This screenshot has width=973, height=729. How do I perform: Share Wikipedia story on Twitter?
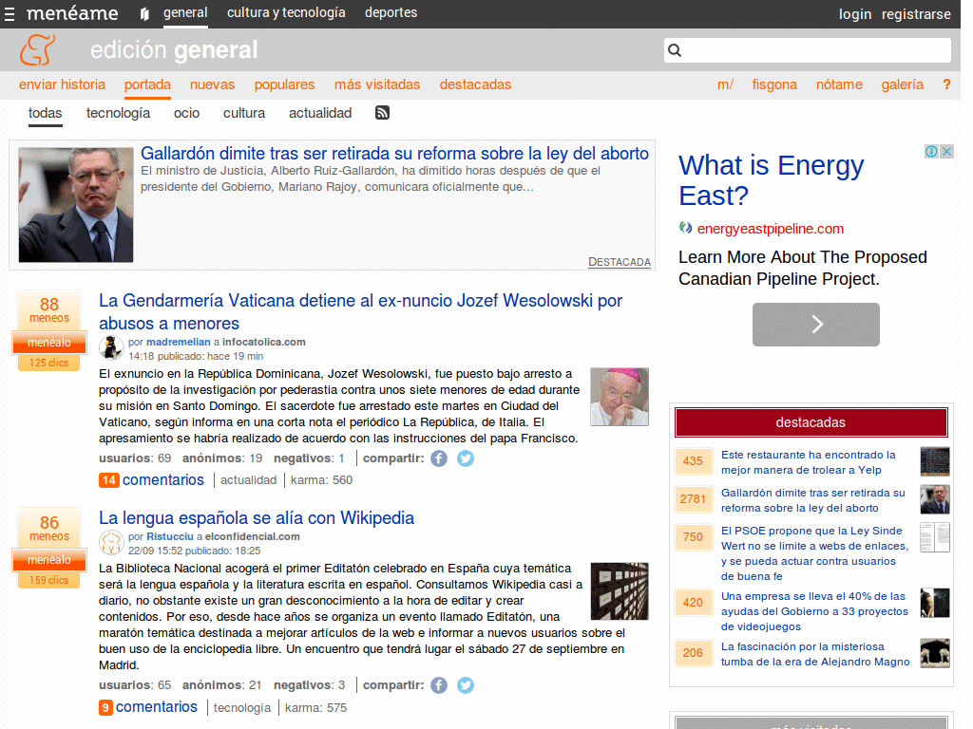click(466, 685)
